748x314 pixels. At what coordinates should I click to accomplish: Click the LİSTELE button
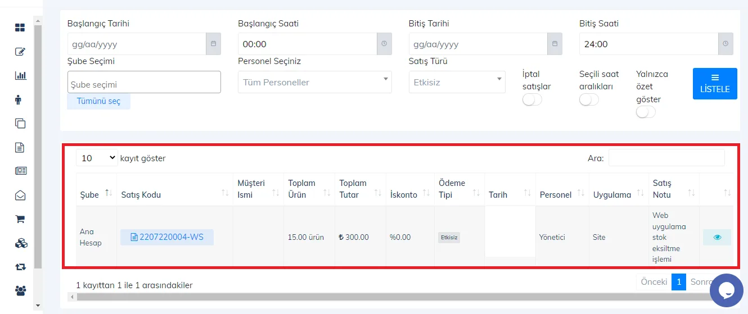click(715, 84)
